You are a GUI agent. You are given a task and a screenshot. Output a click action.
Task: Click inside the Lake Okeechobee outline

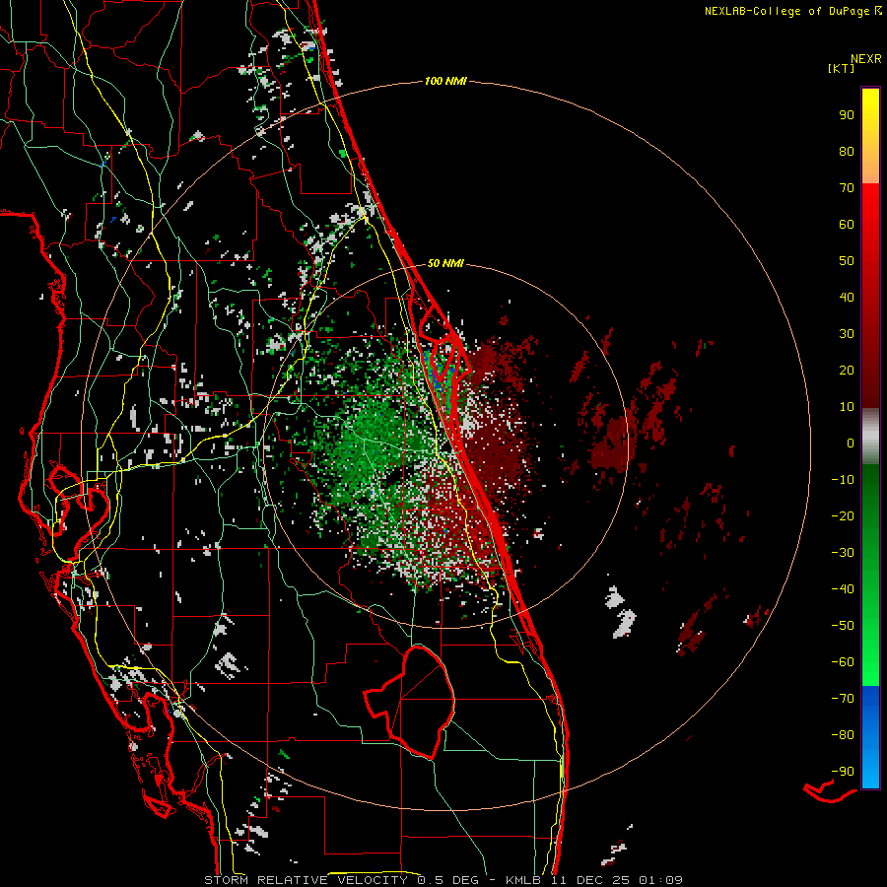[419, 702]
